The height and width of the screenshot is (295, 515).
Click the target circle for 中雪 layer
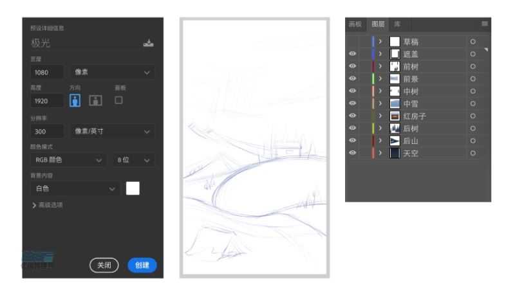click(x=473, y=104)
